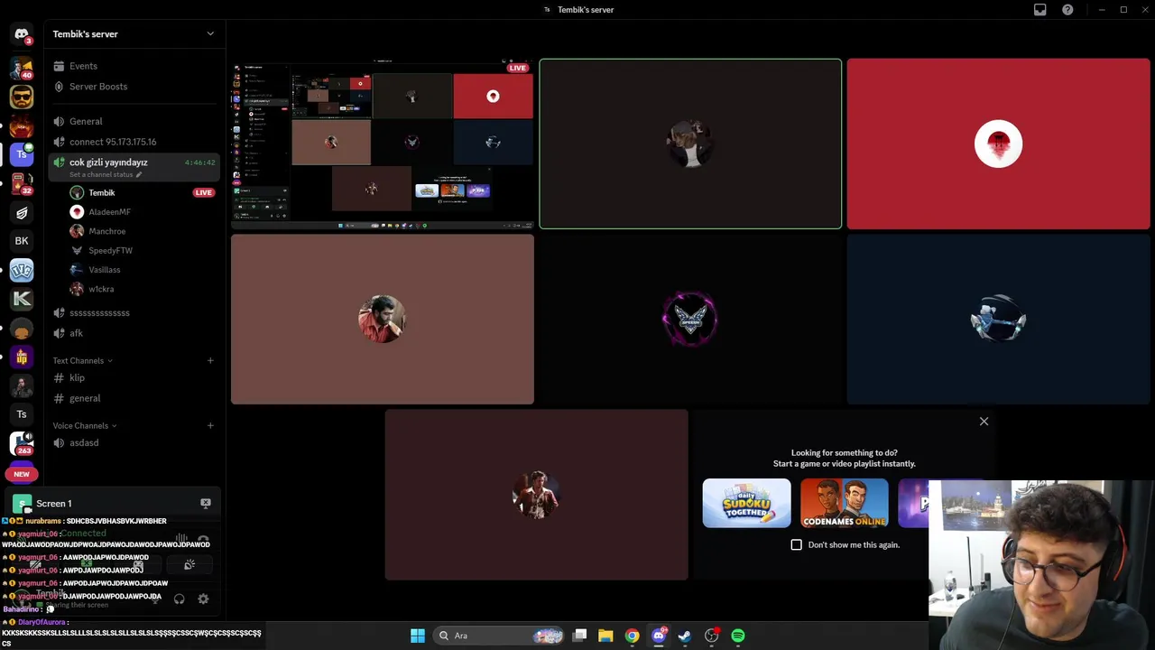The height and width of the screenshot is (650, 1155).
Task: Click the red NEW badge button
Action: (22, 474)
